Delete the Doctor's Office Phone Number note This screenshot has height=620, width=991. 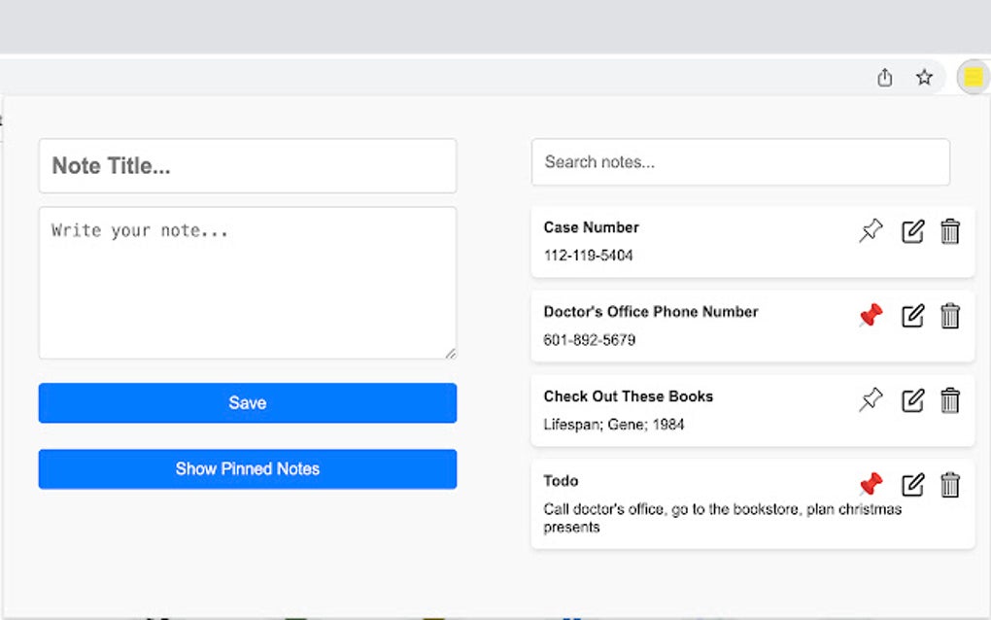pyautogui.click(x=950, y=316)
